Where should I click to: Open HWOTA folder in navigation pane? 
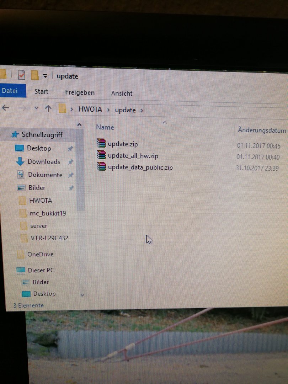click(41, 201)
